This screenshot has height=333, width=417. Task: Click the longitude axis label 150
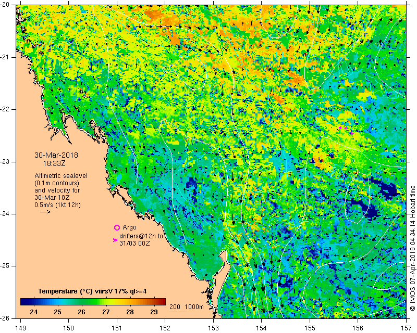coord(68,328)
